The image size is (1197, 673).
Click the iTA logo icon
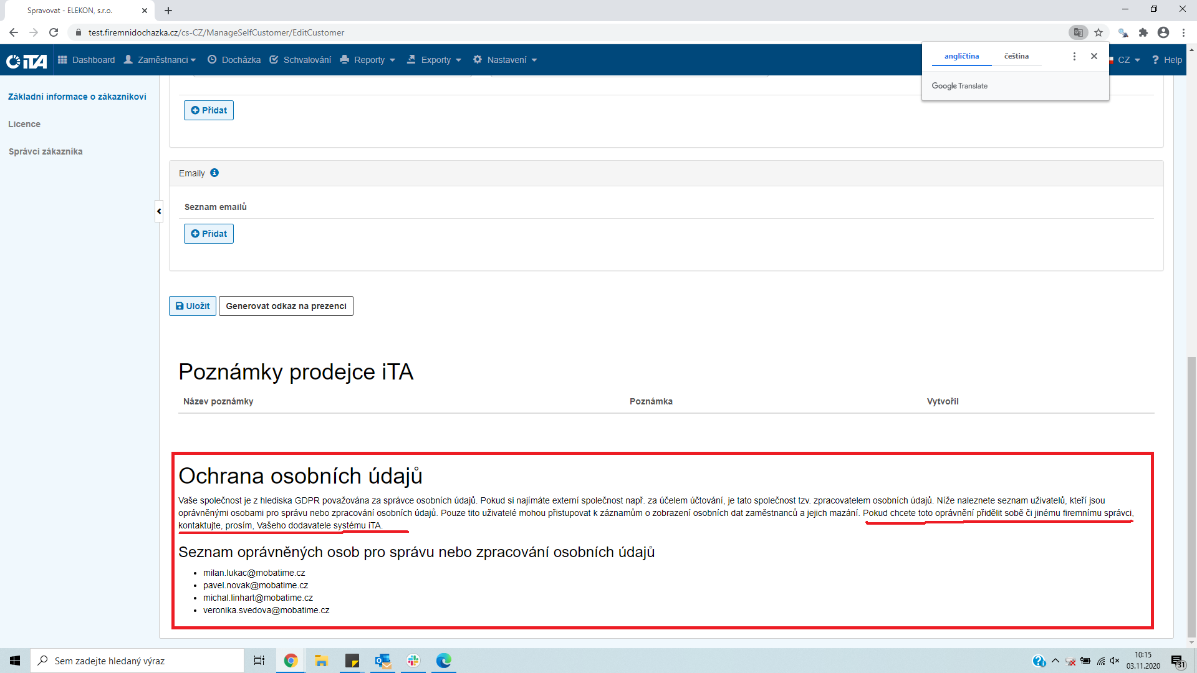pos(26,60)
